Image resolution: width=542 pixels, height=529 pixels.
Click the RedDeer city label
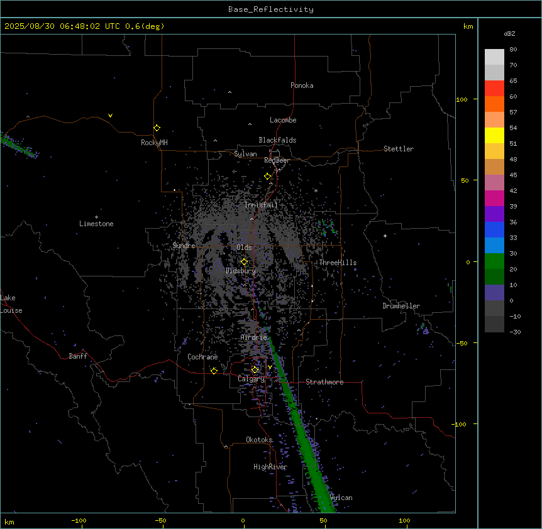point(277,160)
